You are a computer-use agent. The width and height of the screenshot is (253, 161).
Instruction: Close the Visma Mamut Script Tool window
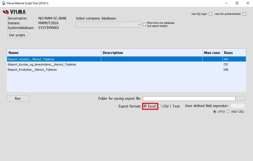click(x=248, y=3)
